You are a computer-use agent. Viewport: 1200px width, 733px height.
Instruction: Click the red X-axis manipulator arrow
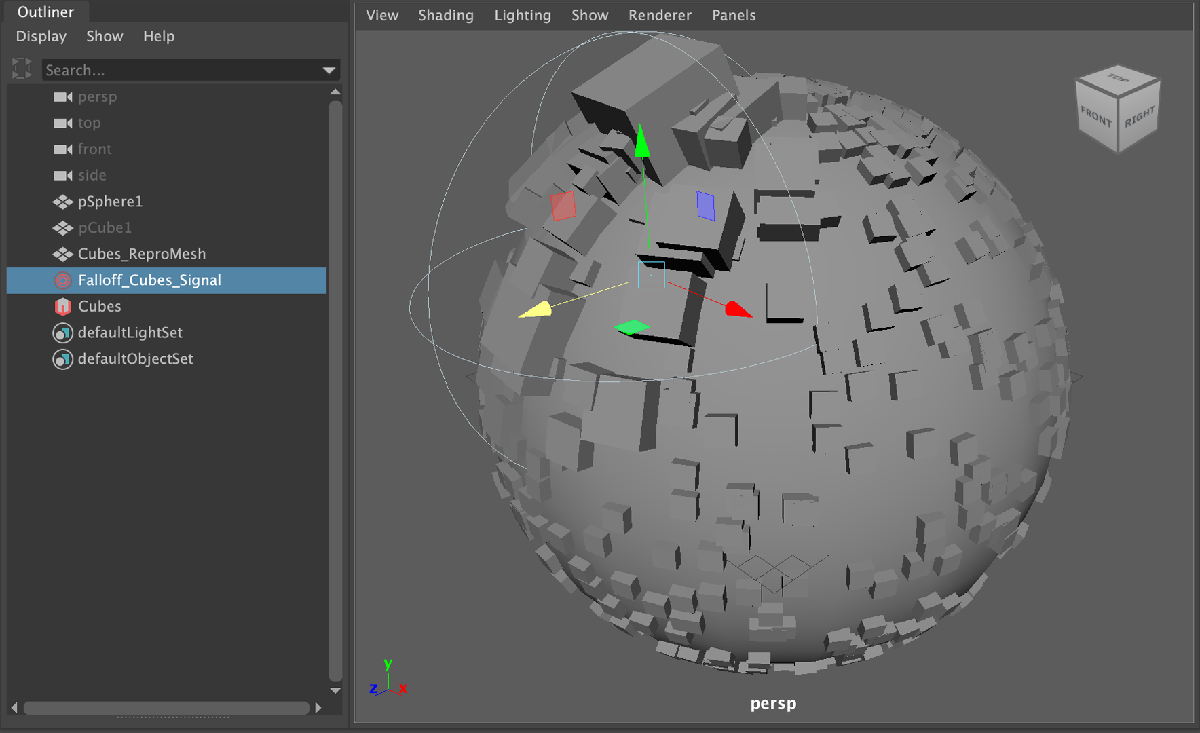point(737,309)
